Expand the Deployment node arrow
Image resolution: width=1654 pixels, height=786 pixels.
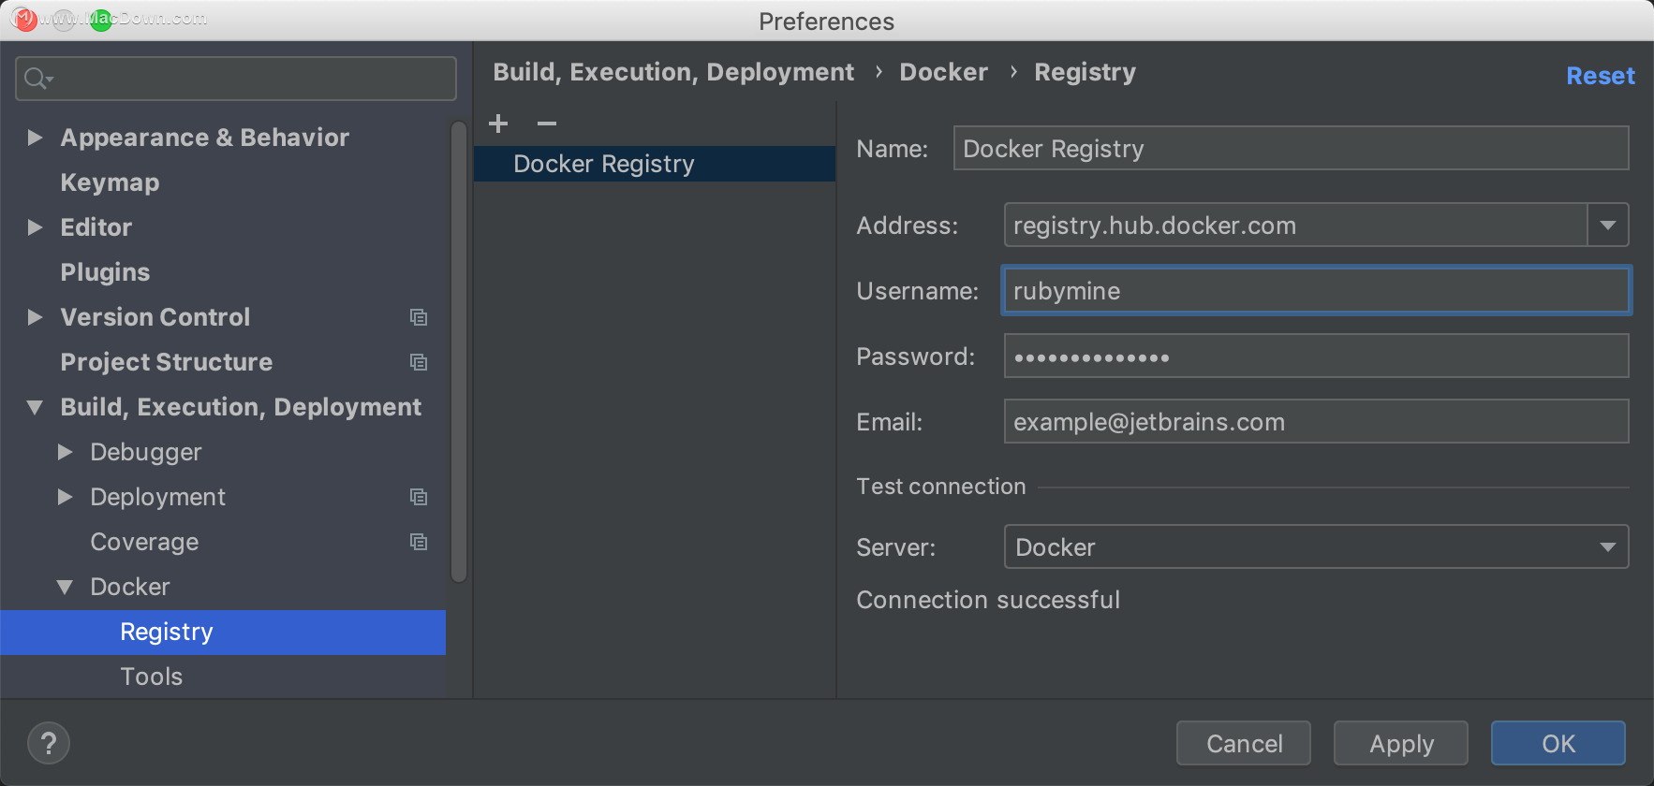66,497
